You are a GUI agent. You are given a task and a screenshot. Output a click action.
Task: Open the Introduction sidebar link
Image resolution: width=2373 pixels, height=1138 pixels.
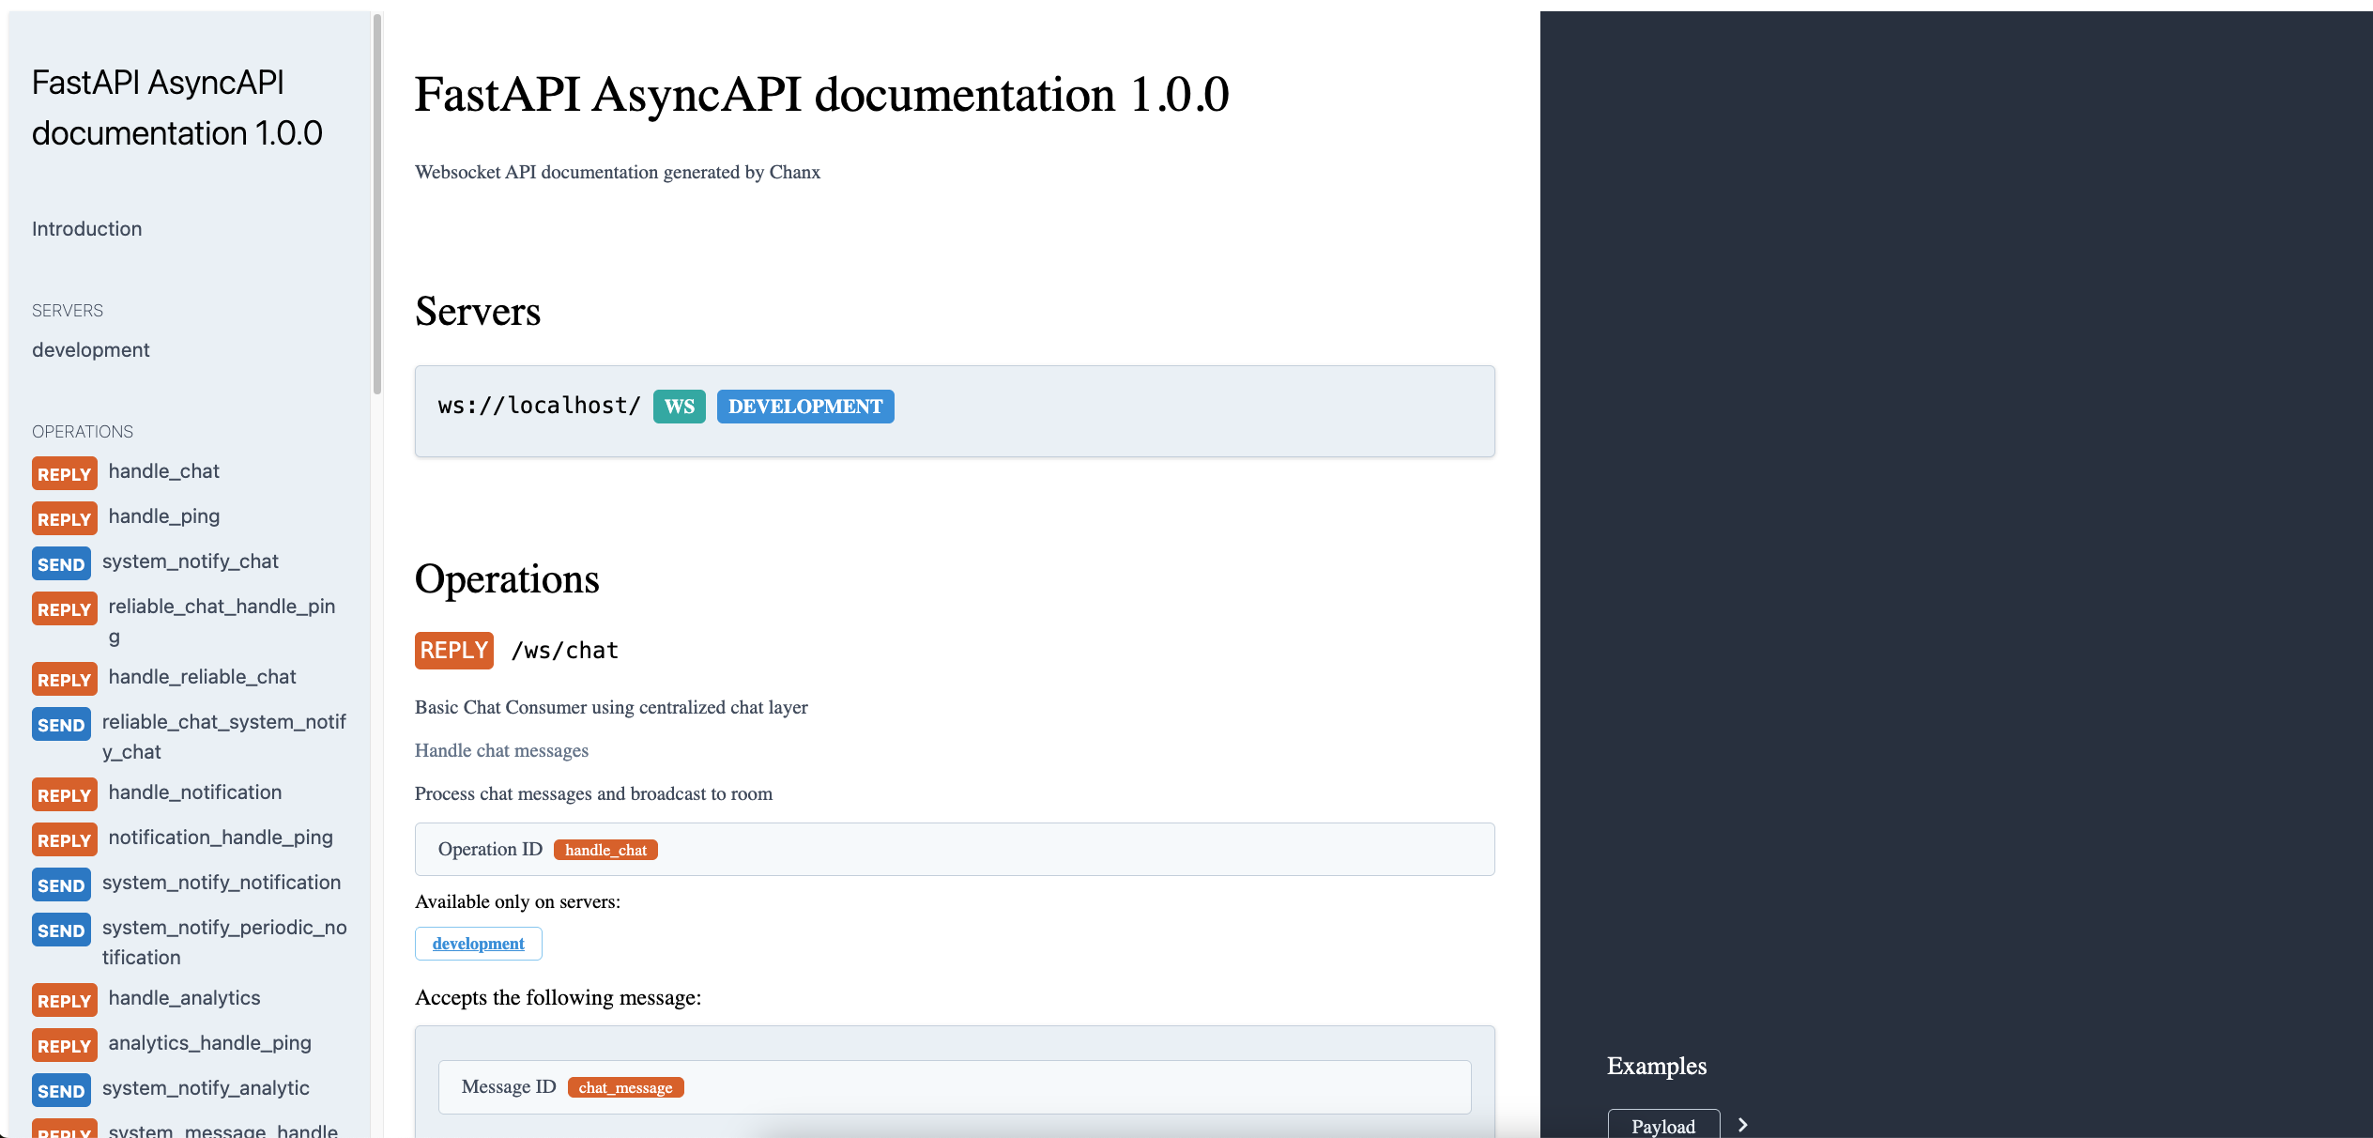(x=86, y=229)
